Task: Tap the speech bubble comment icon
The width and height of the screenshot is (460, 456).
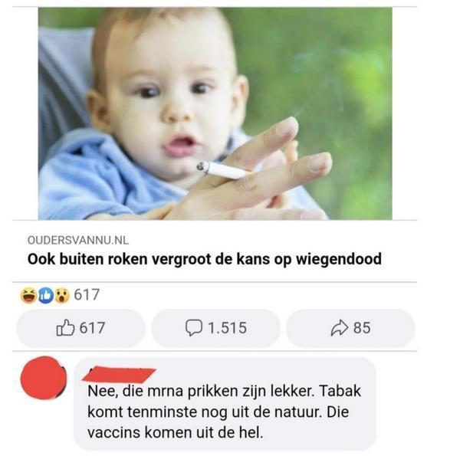Action: [194, 327]
